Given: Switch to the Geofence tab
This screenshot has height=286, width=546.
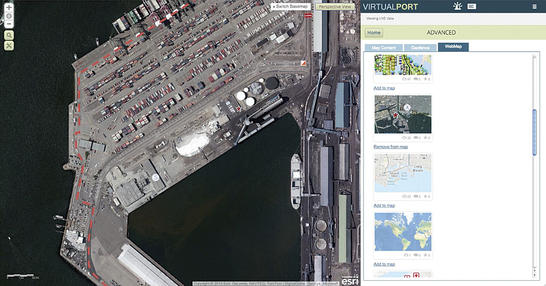Looking at the screenshot, I should point(420,47).
